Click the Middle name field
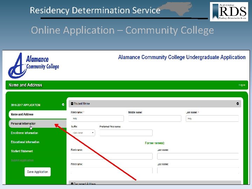 click(155, 118)
